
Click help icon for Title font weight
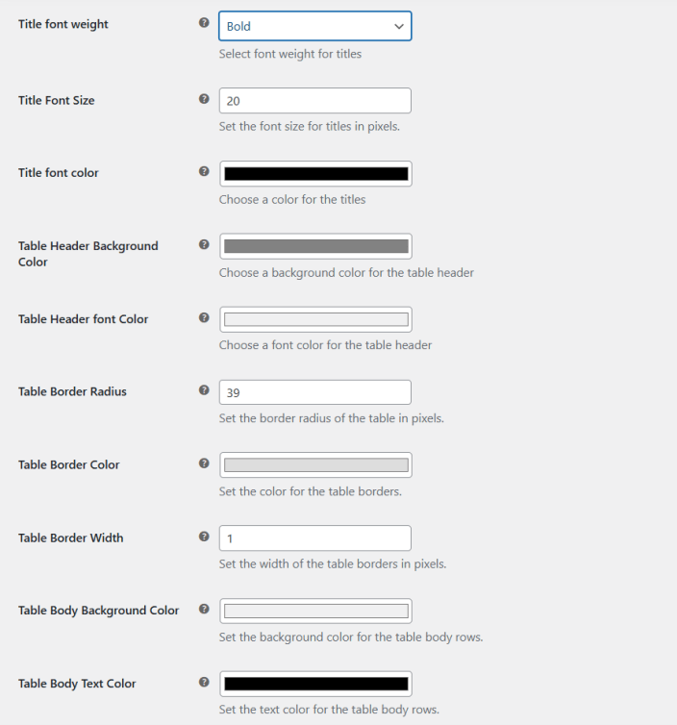[204, 23]
